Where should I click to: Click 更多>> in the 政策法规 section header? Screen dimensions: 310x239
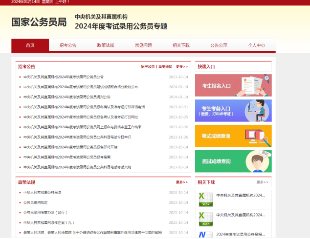[182, 182]
